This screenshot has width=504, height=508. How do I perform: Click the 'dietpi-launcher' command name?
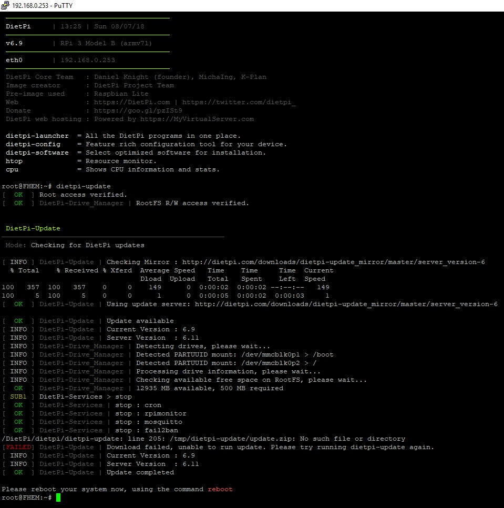point(37,136)
